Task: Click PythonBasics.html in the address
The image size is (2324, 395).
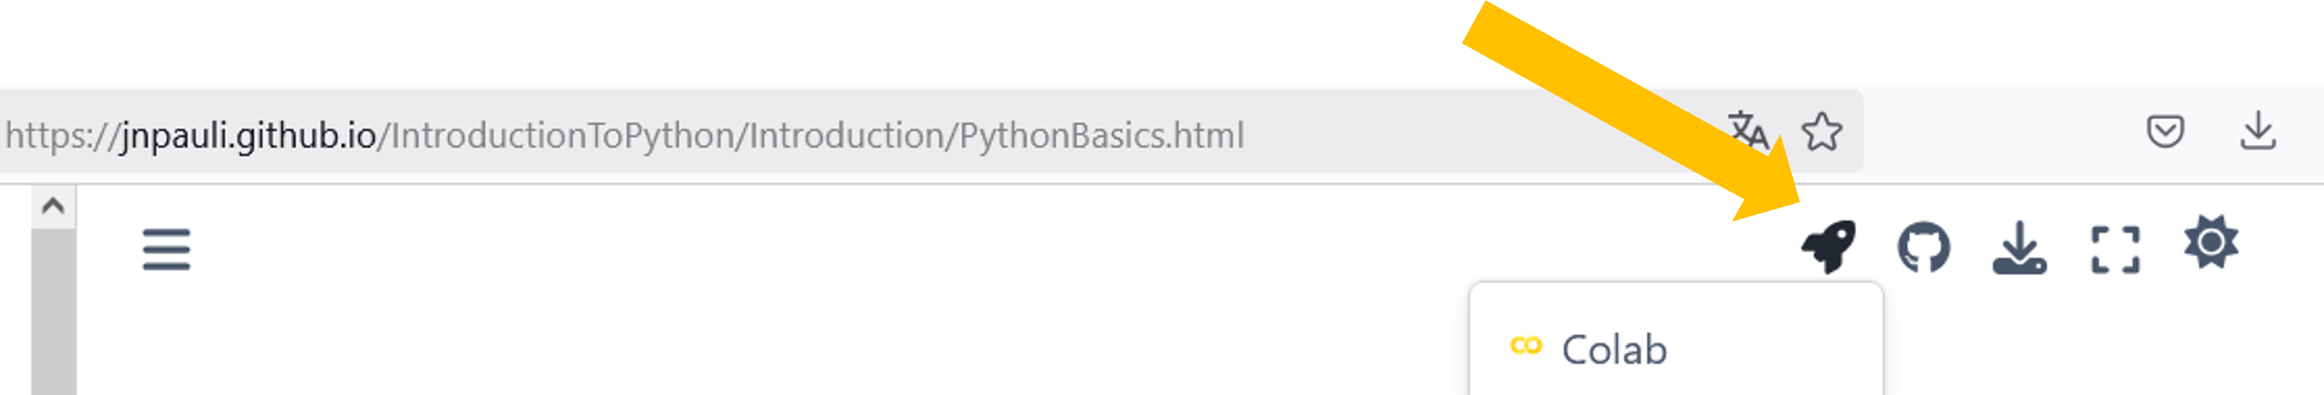Action: 1102,135
